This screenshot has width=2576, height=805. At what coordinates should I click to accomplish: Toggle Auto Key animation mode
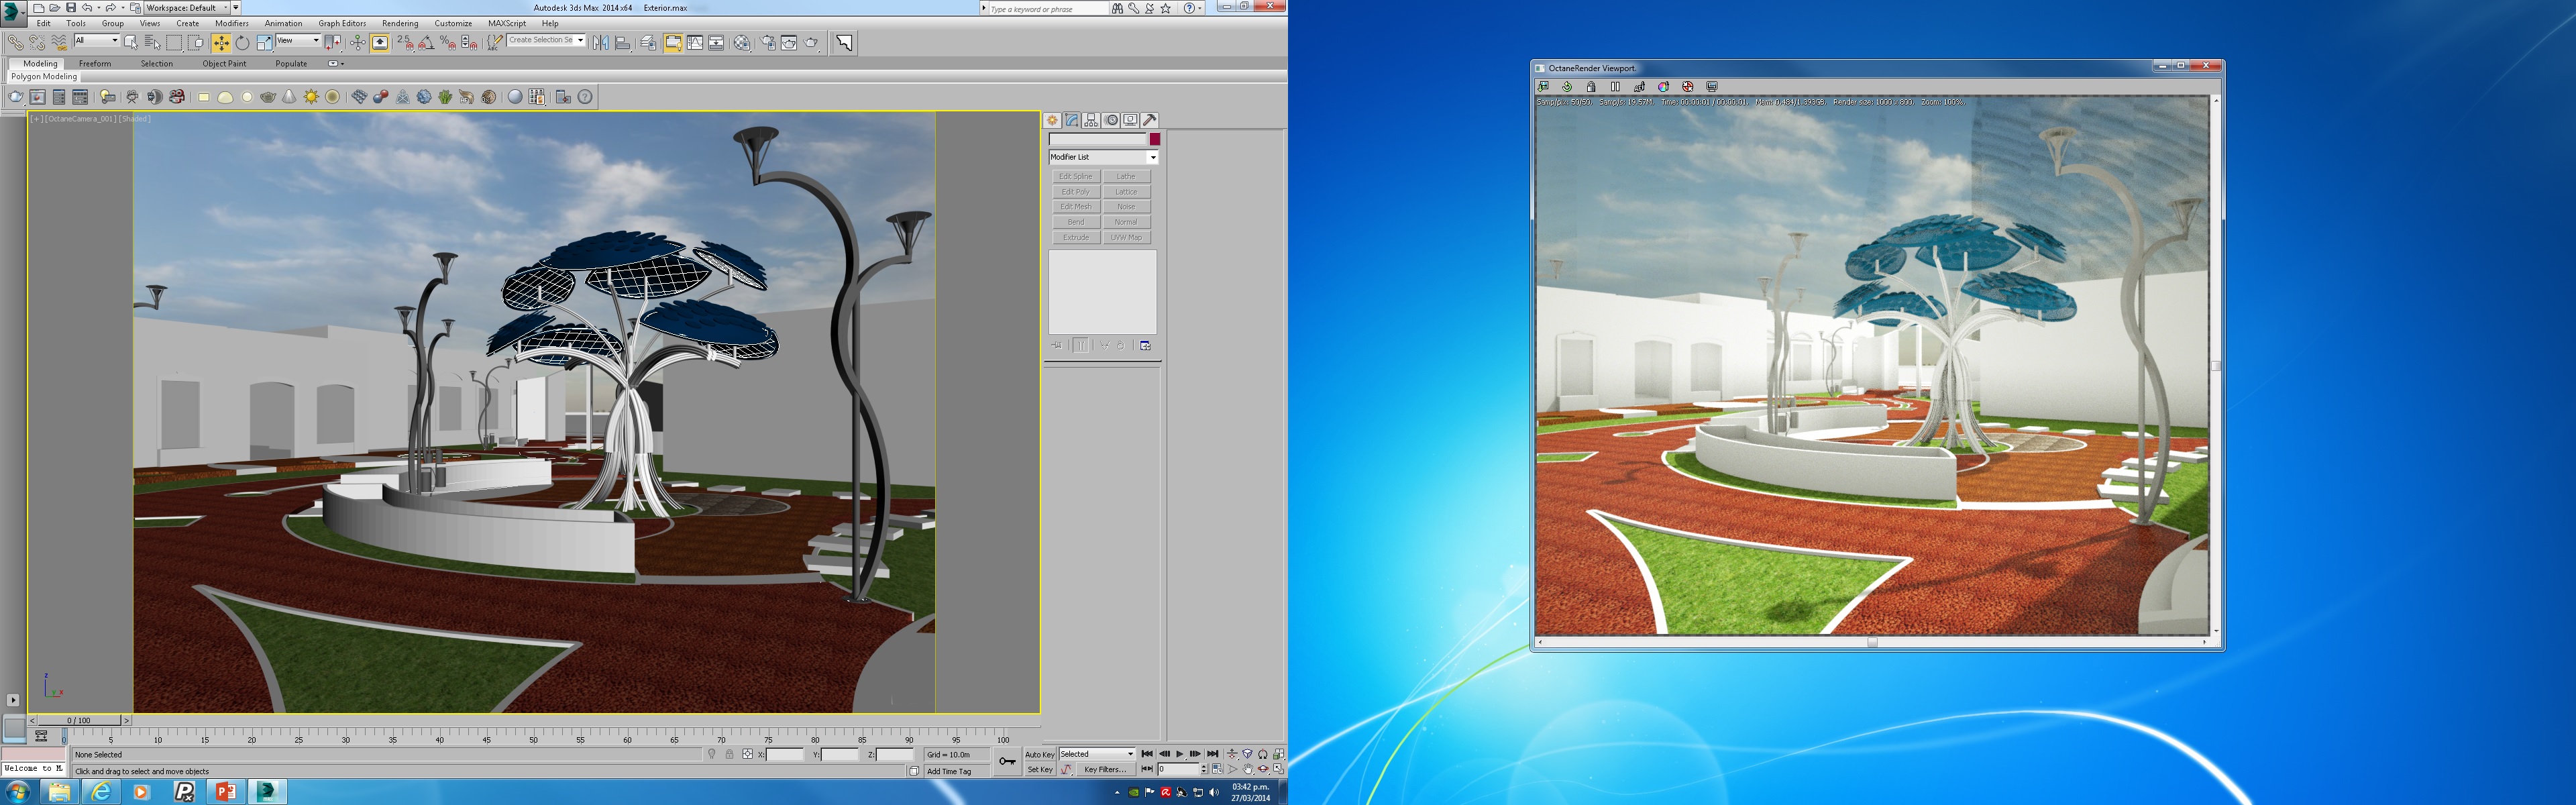tap(1039, 754)
